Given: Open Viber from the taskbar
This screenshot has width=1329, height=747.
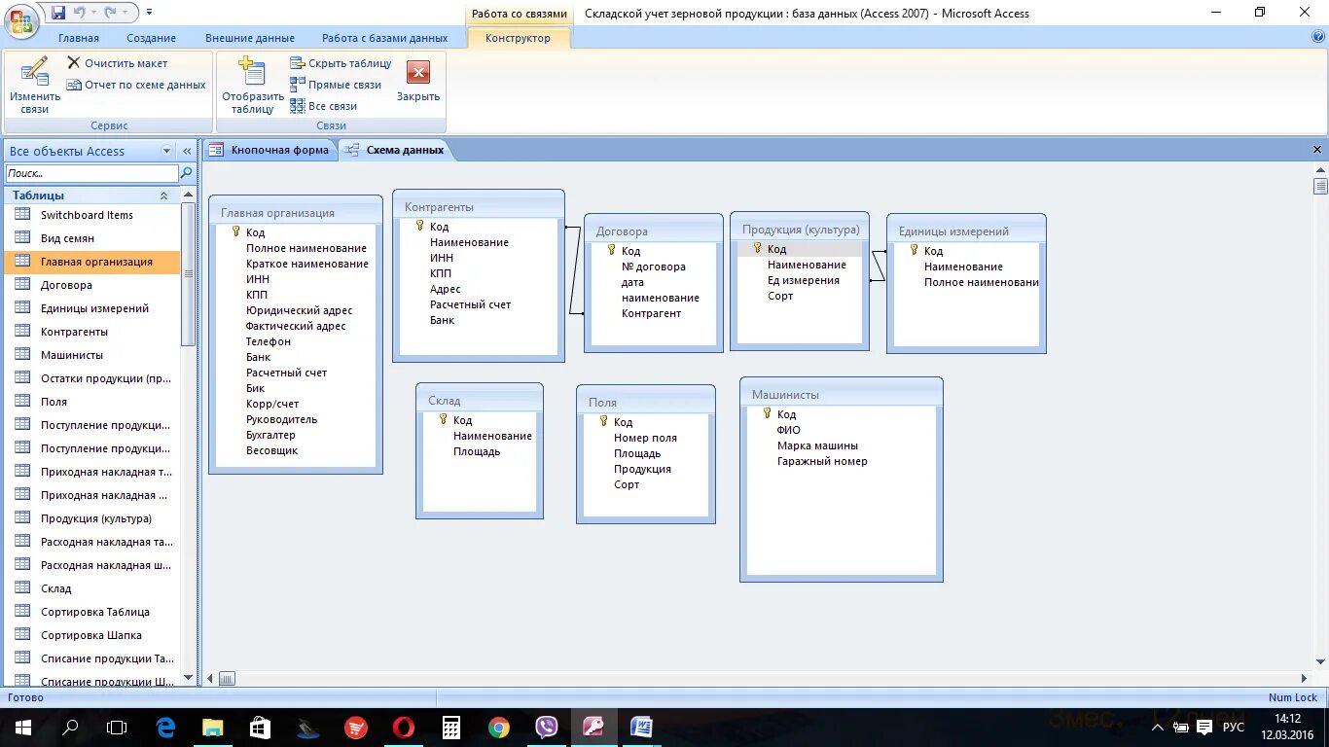Looking at the screenshot, I should click(x=546, y=728).
